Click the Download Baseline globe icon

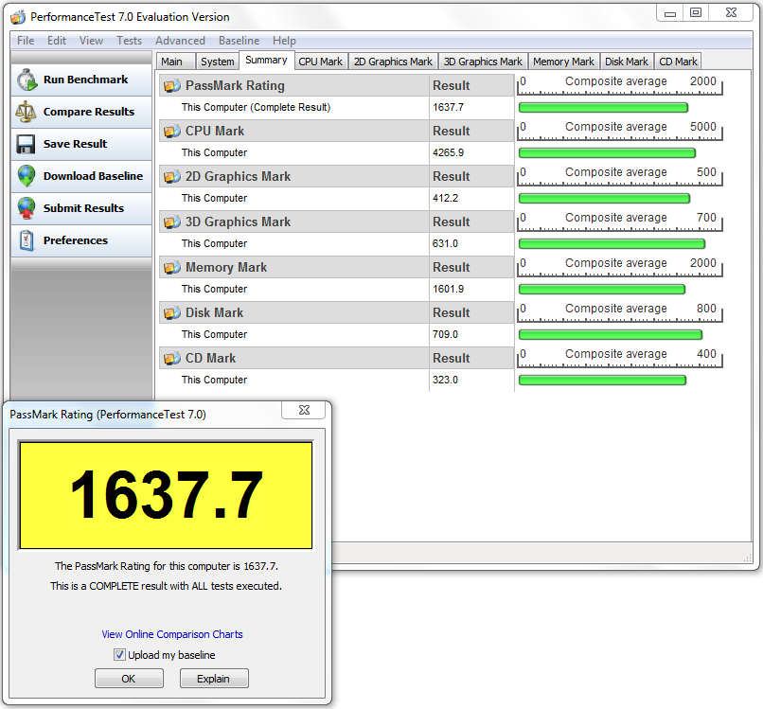pos(27,176)
